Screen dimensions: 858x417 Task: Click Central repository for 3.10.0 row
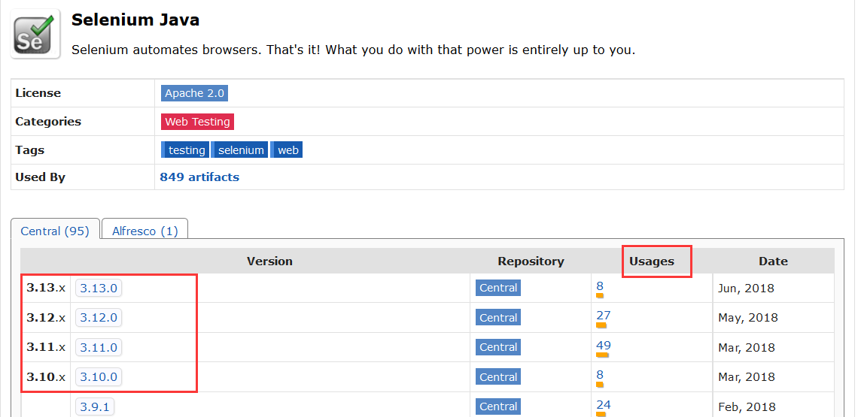[x=498, y=376]
